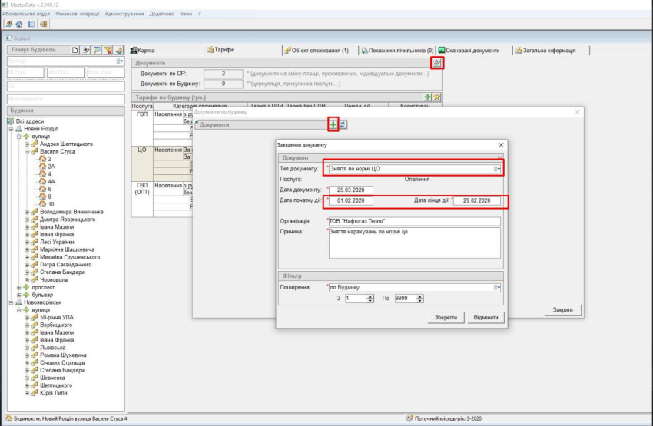The image size is (653, 426).
Task: Open the Поширення dropdown list
Action: (x=498, y=288)
